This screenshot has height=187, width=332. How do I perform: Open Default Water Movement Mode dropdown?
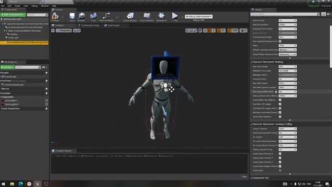[x=287, y=54]
